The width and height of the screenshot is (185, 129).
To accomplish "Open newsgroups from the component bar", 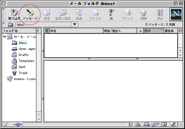I will tap(155, 124).
